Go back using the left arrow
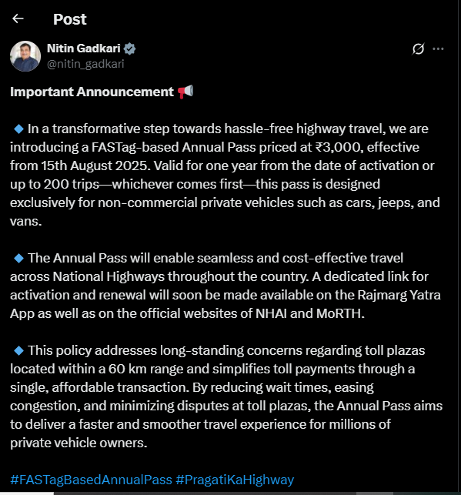 [x=18, y=19]
